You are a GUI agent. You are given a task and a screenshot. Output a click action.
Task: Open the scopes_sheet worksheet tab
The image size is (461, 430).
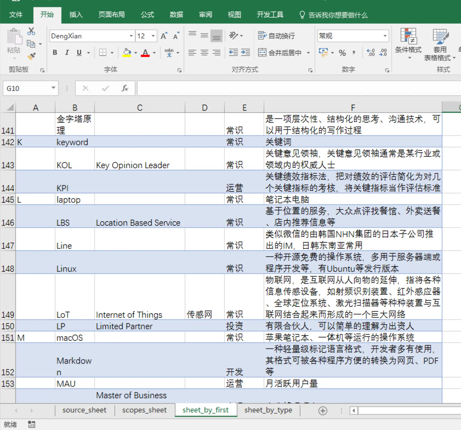click(144, 410)
